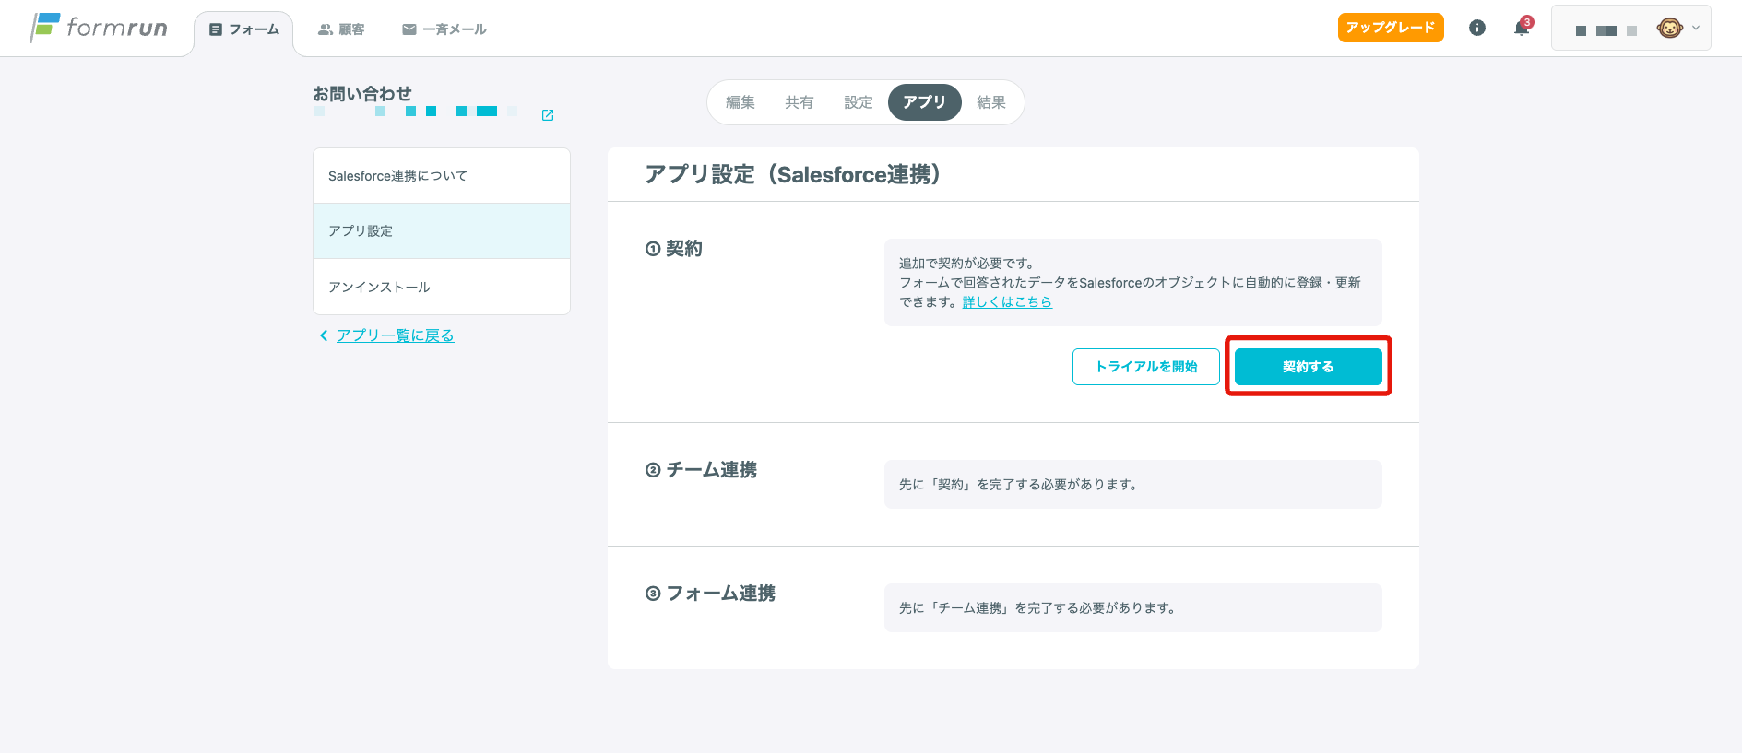Open アプリ設定 in sidebar
Image resolution: width=1742 pixels, height=753 pixels.
pos(442,231)
